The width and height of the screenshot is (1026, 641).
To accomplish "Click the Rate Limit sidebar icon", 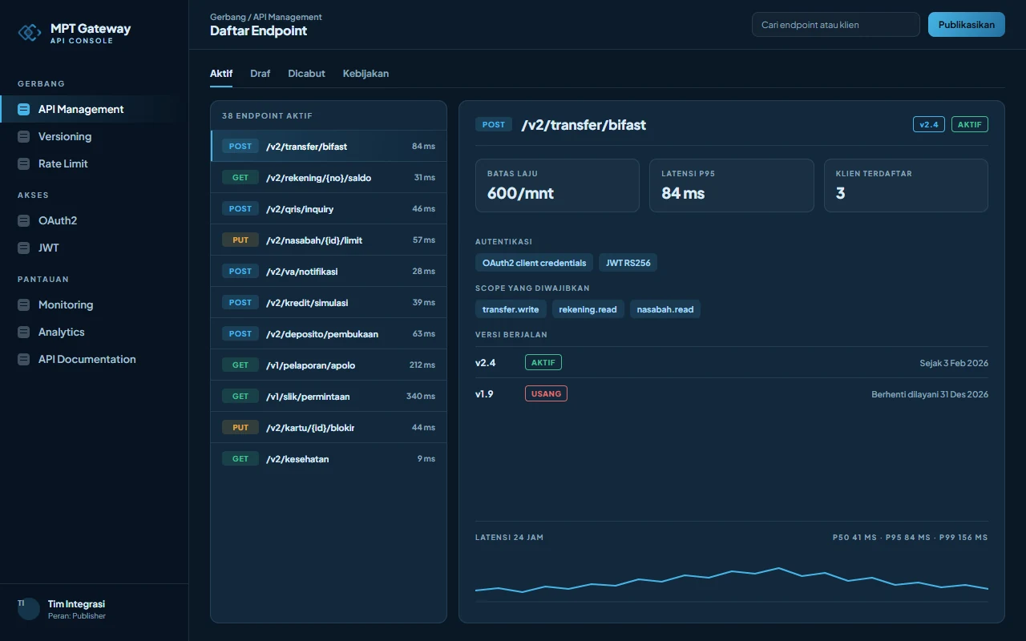I will coord(24,163).
